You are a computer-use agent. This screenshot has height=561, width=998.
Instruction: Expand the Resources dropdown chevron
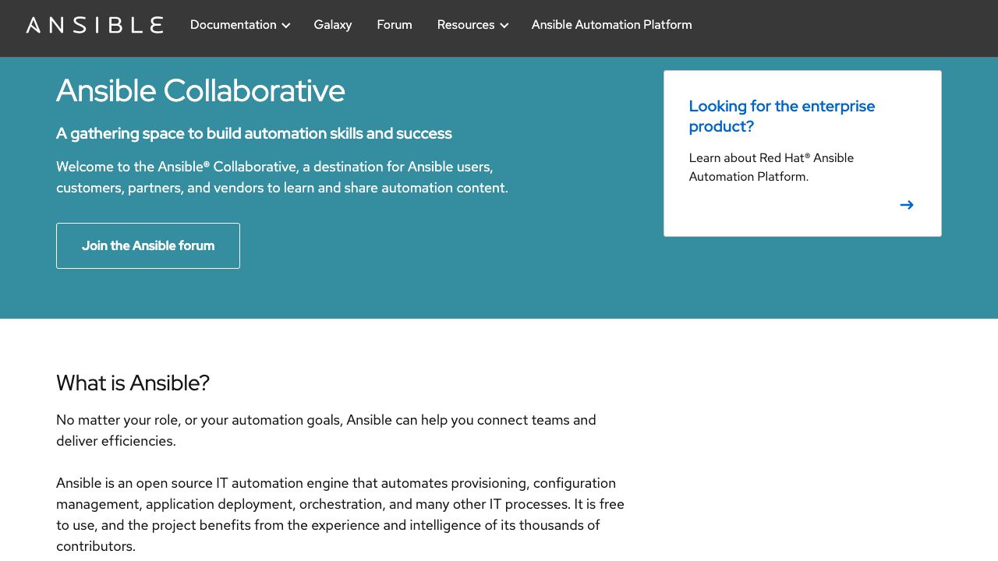(x=504, y=26)
